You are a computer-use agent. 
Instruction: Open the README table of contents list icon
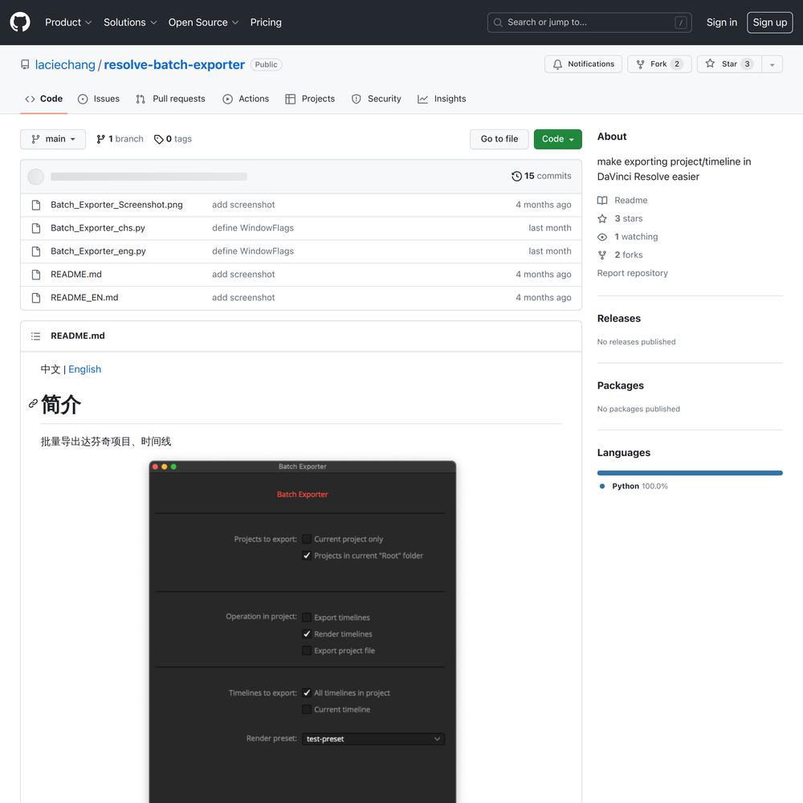(35, 336)
